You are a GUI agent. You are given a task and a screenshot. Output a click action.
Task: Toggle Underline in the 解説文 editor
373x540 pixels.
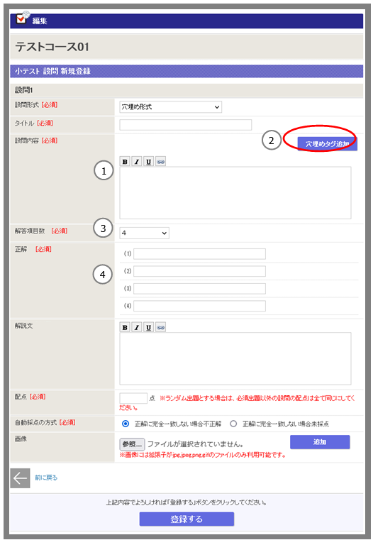point(148,327)
